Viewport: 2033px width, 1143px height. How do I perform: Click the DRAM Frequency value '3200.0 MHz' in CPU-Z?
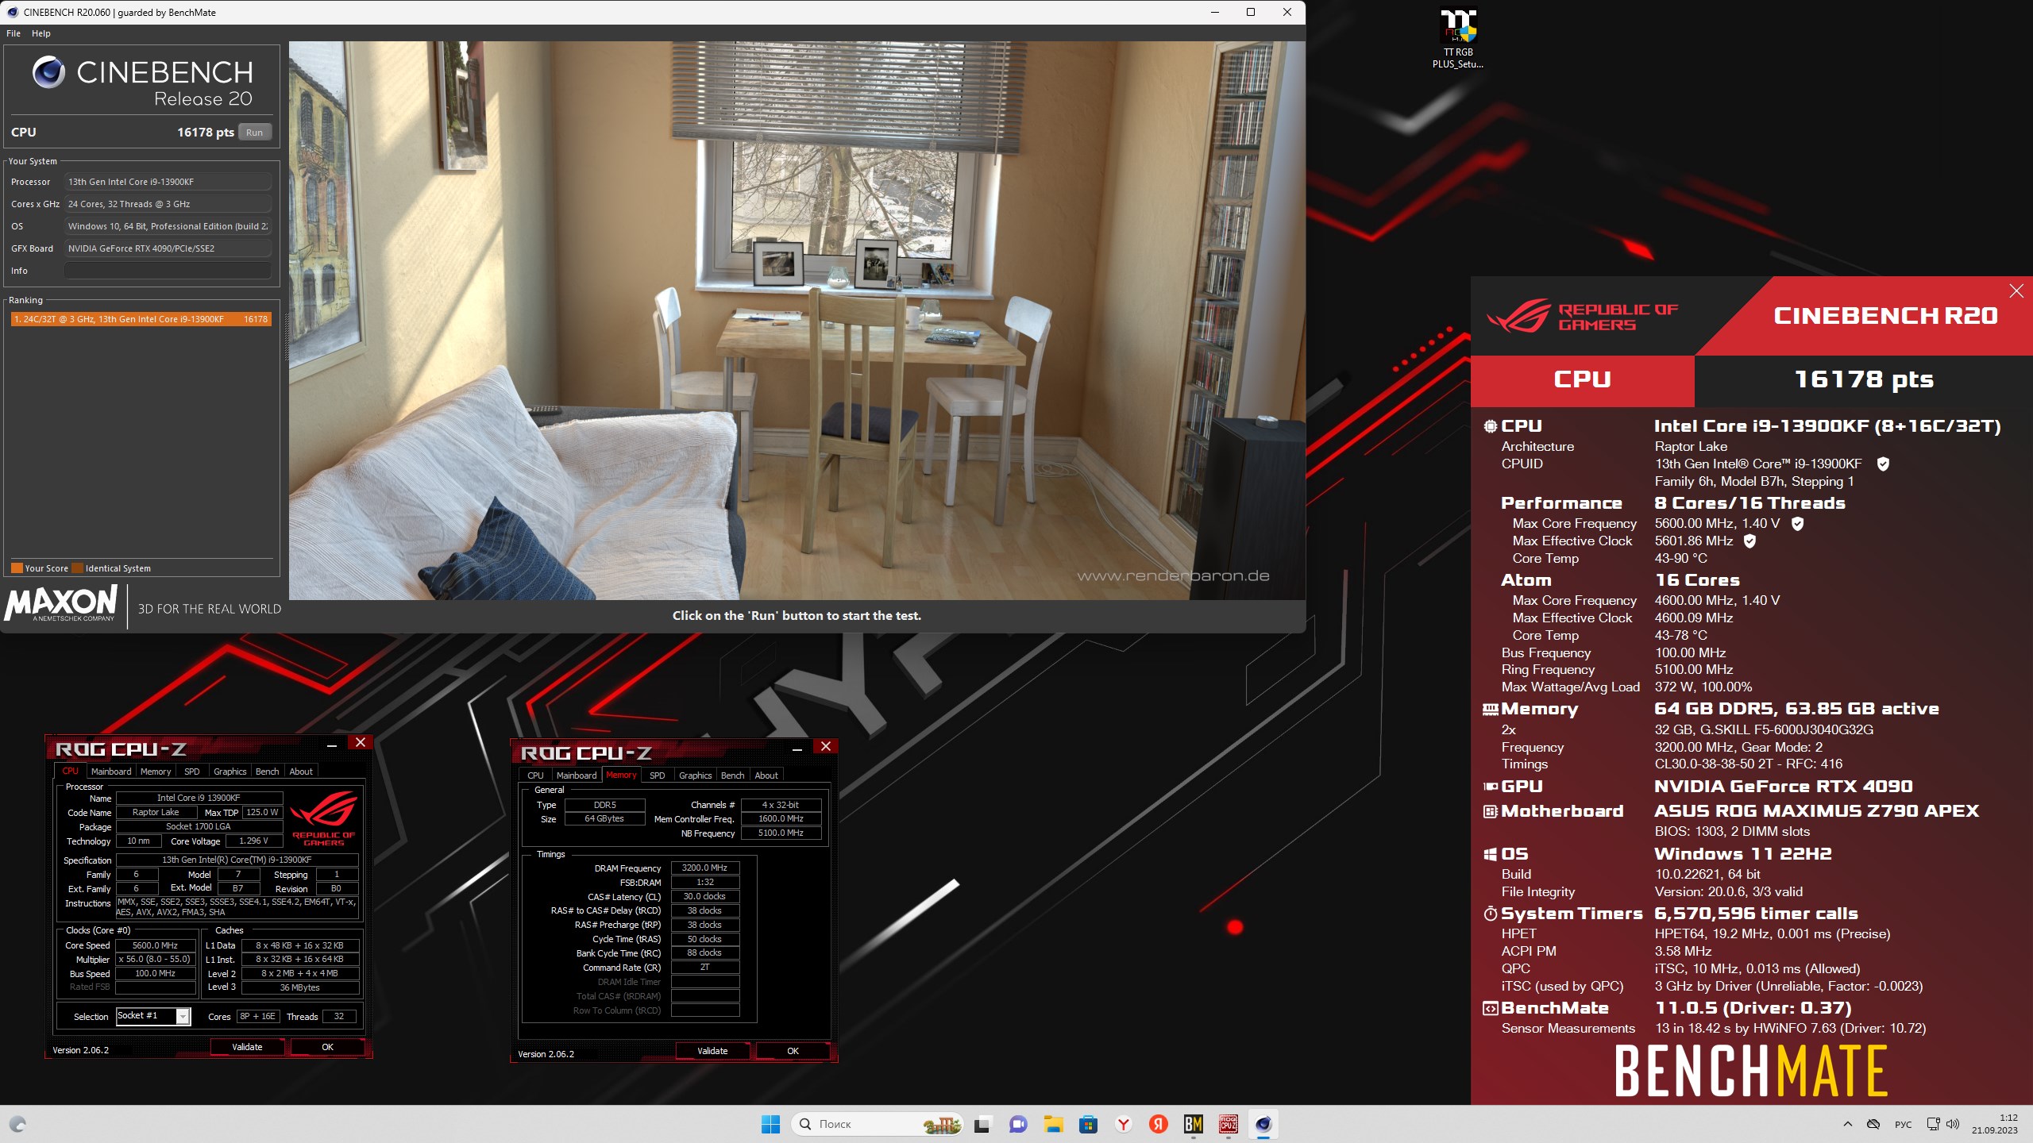pos(705,868)
